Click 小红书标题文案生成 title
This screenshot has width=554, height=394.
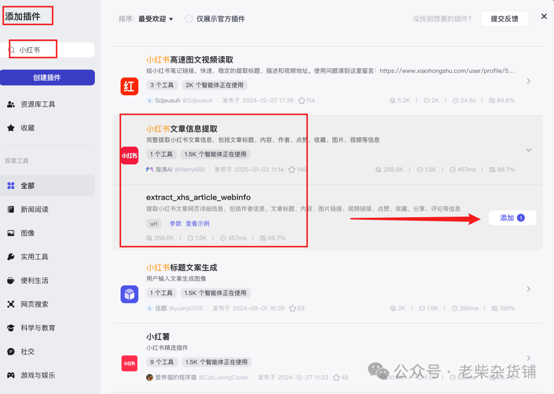coord(182,267)
